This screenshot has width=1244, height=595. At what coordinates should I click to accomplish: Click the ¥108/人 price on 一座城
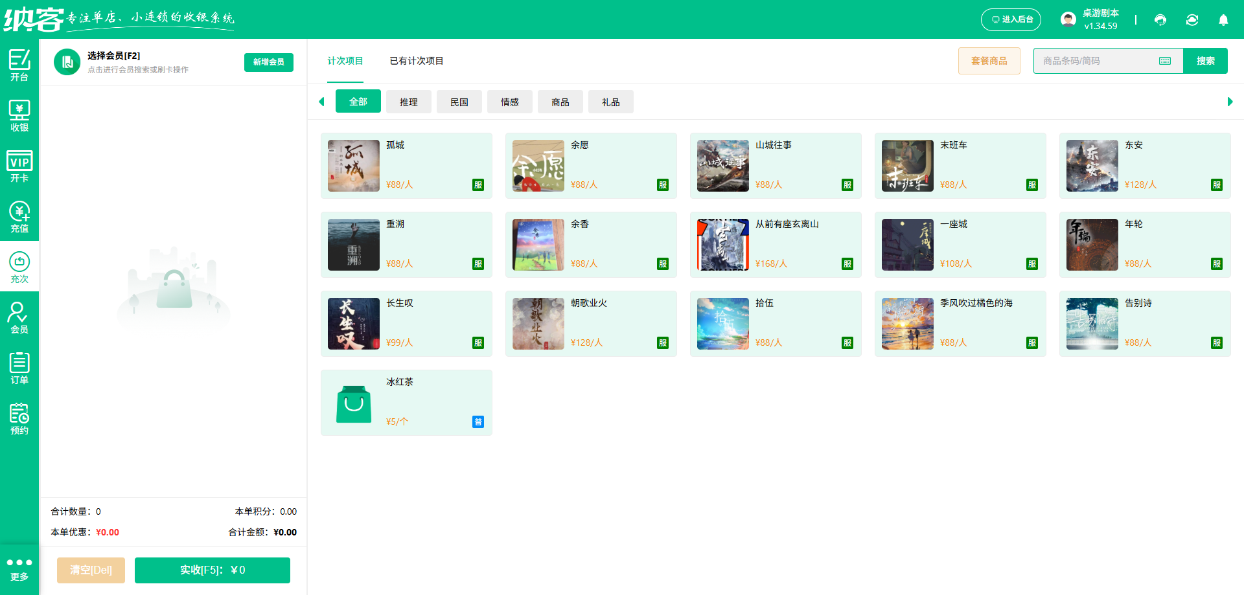click(x=956, y=264)
